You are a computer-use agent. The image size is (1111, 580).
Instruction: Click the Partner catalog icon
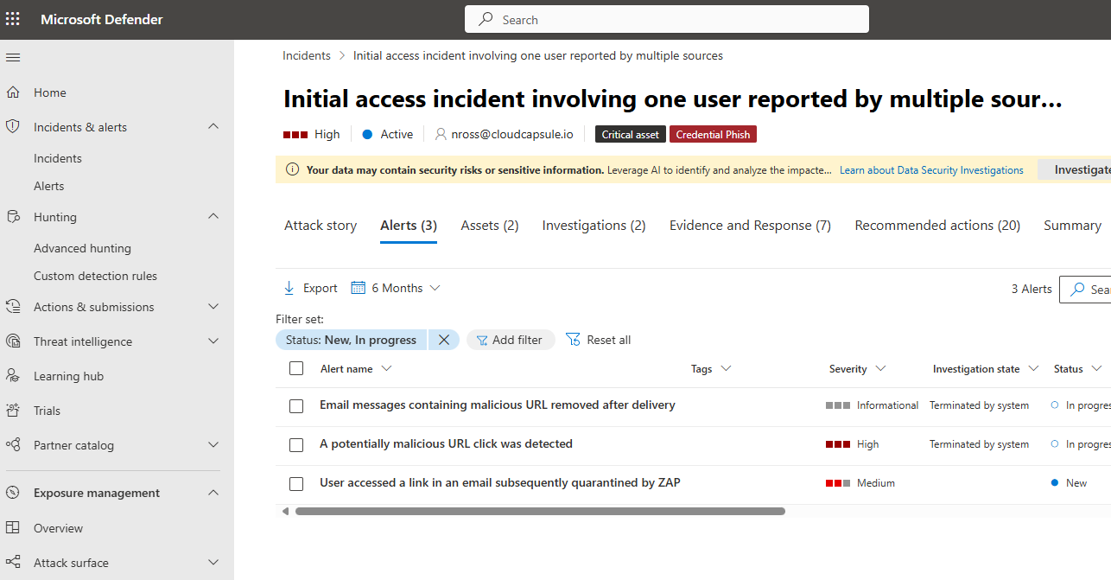click(x=13, y=445)
